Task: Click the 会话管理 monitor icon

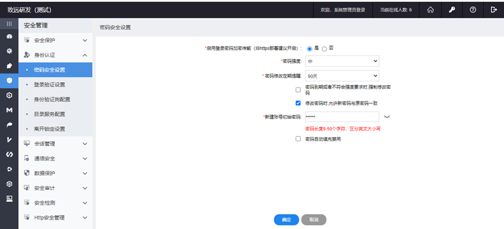Action: click(27, 144)
